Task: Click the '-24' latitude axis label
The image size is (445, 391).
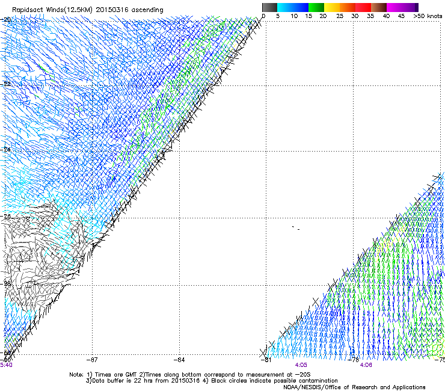Action: [6, 150]
